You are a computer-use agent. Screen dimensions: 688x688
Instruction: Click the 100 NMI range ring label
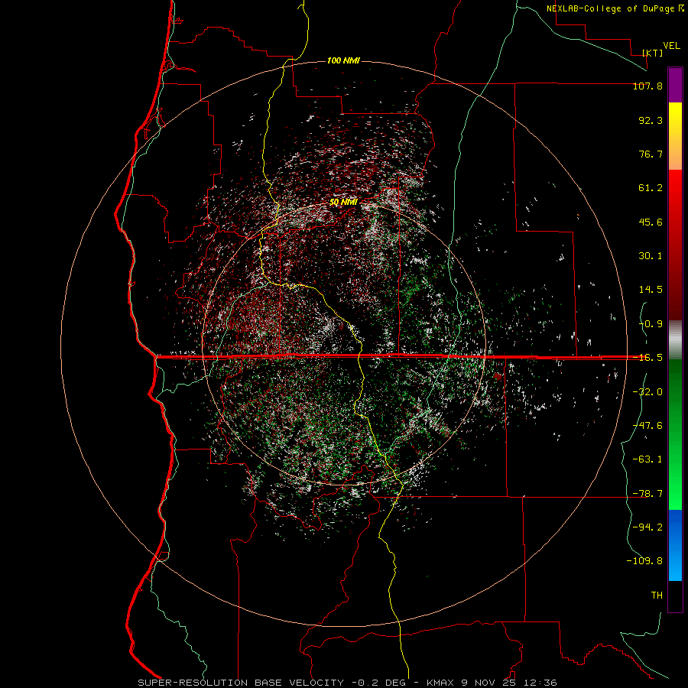point(343,60)
